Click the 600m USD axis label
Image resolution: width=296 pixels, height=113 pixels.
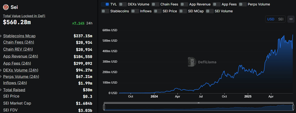coord(110,30)
